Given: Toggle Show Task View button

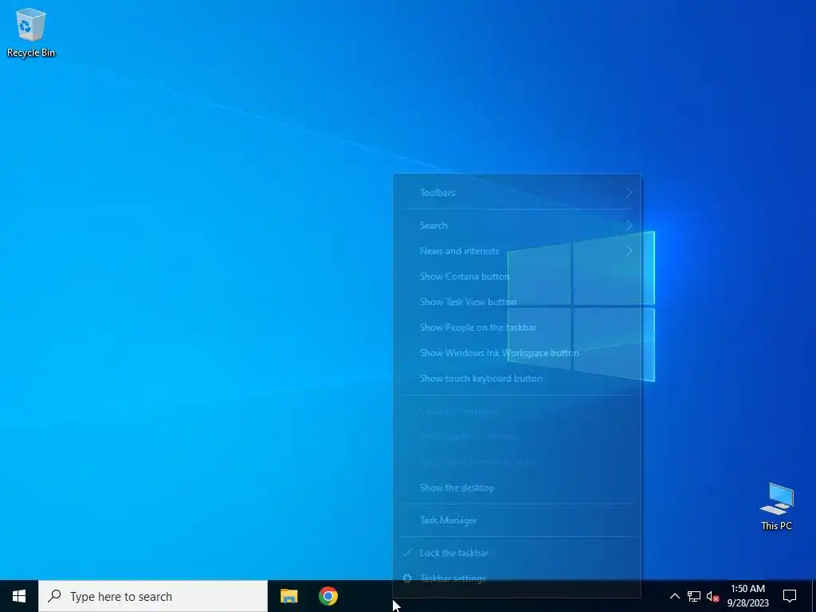Looking at the screenshot, I should coord(516,302).
